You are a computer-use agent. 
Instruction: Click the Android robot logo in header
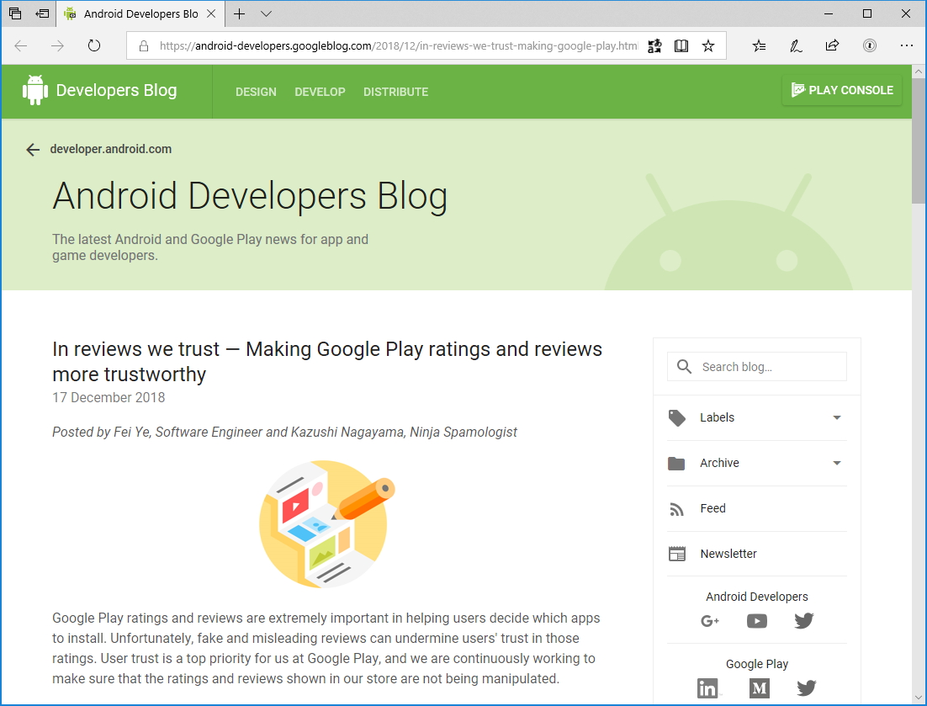pos(35,91)
